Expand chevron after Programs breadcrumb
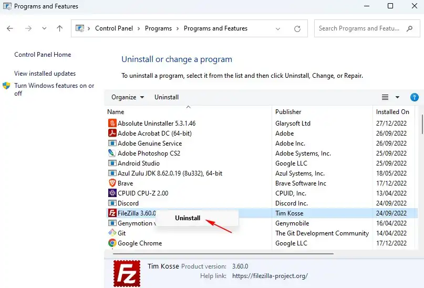The image size is (424, 288). [x=178, y=28]
